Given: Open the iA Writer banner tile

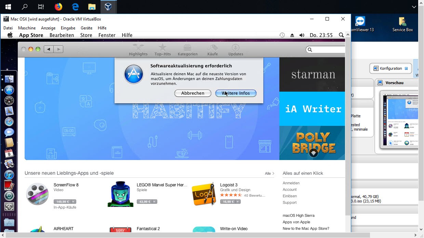Looking at the screenshot, I should point(312,109).
